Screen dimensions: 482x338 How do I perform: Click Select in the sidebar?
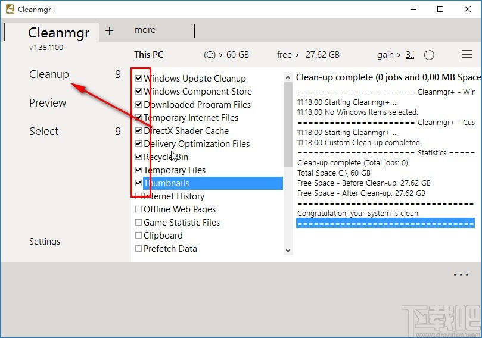(43, 131)
